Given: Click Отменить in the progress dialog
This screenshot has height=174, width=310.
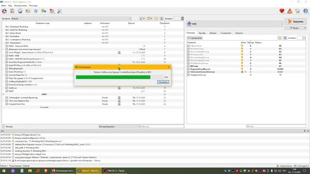Looking at the screenshot, I should click(163, 82).
